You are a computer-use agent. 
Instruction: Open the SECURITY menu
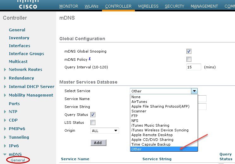tap(174, 6)
